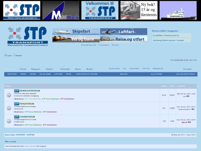The height and width of the screenshot is (151, 201).
Task: Open the FERGEFORUM forum title
Action: click(x=27, y=104)
